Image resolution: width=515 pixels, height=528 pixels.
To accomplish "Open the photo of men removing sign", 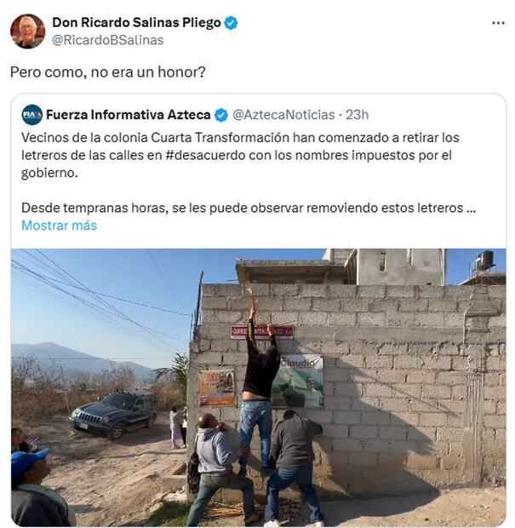I will pyautogui.click(x=258, y=387).
